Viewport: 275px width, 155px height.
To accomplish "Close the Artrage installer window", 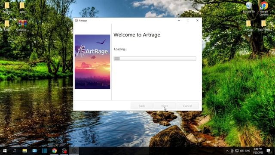I will click(x=197, y=20).
